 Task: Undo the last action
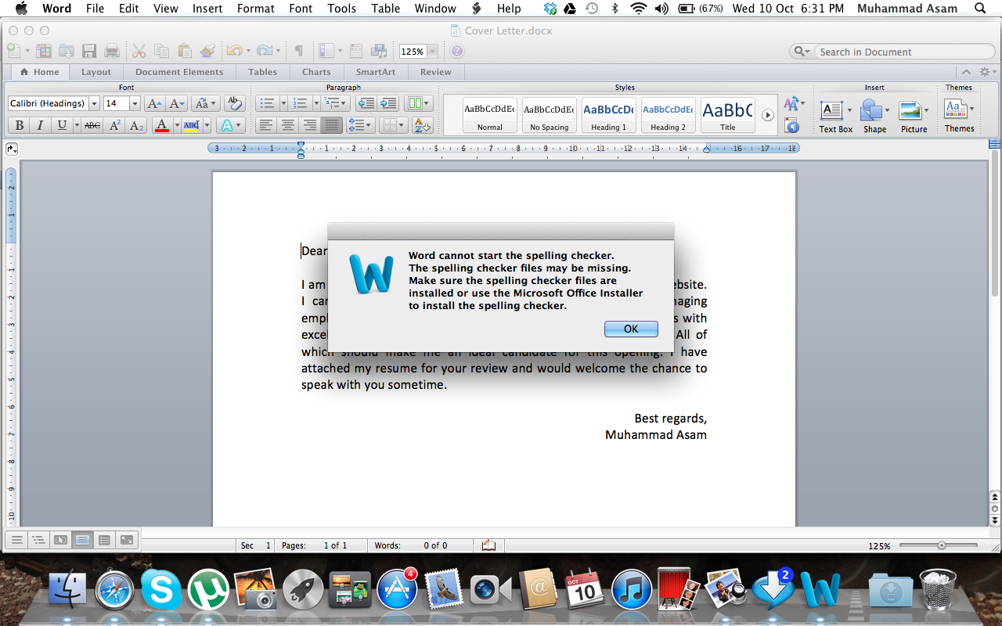pyautogui.click(x=234, y=52)
